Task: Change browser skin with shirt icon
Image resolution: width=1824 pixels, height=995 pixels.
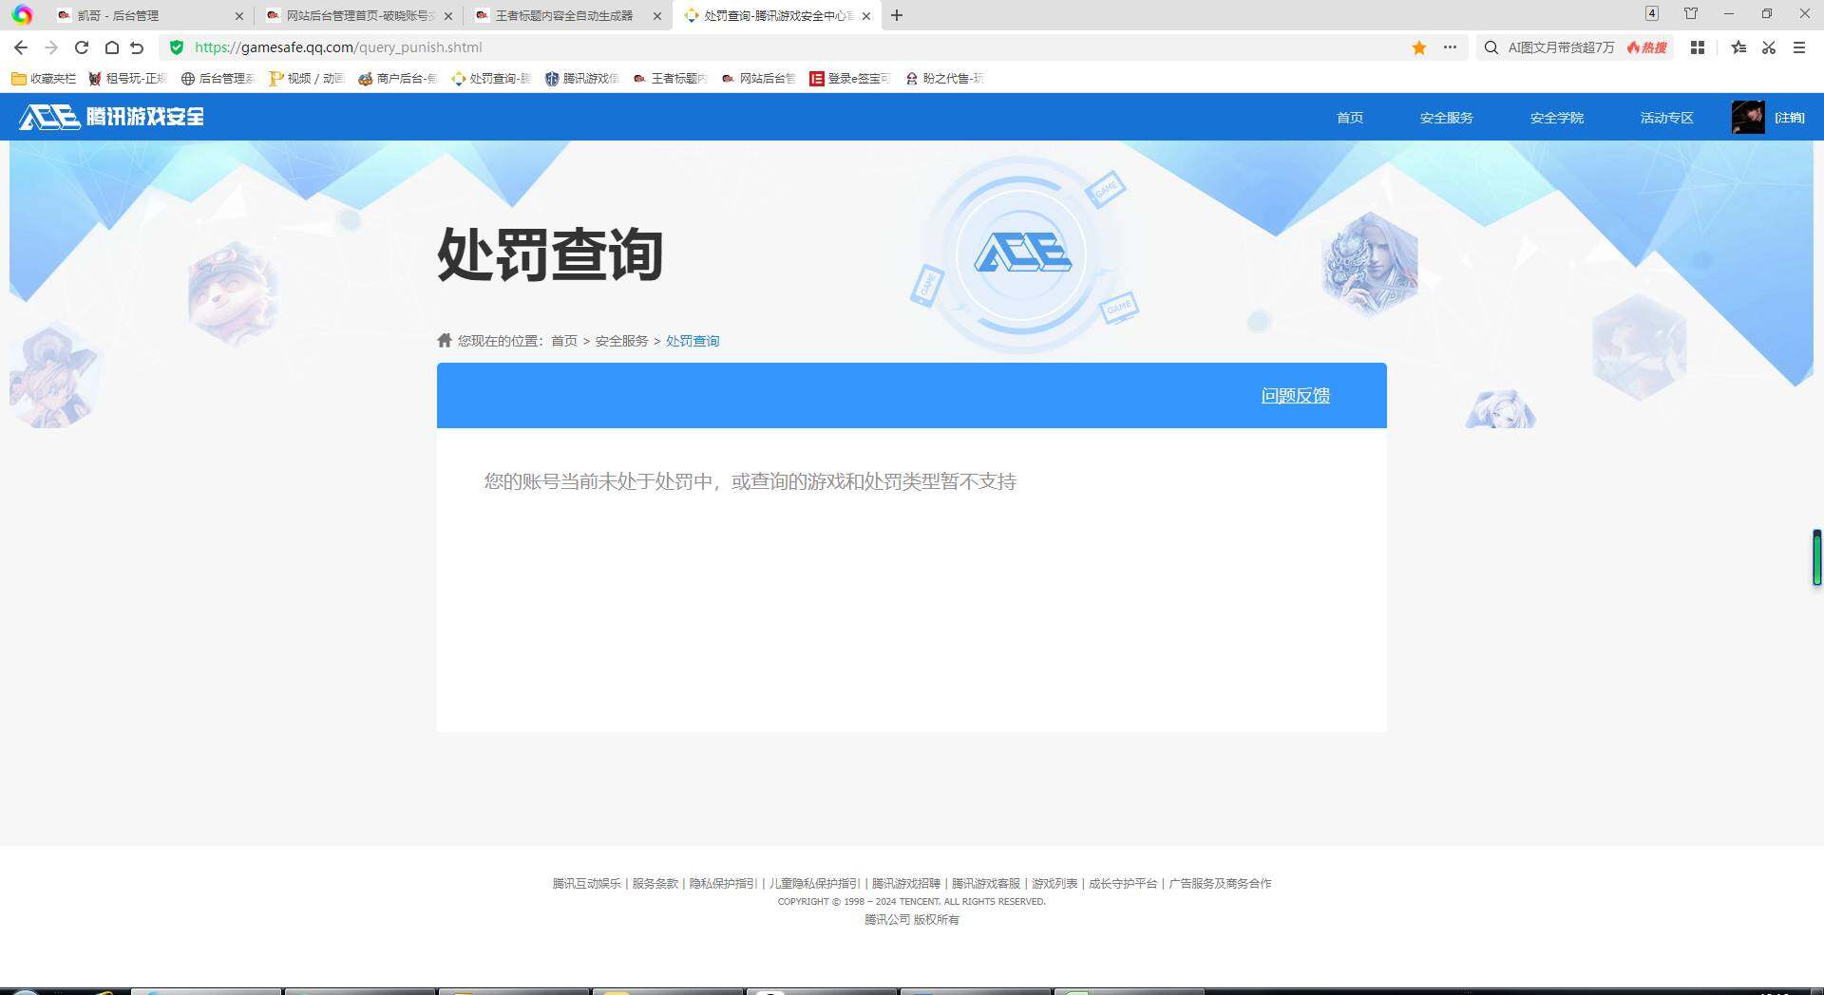Action: (x=1691, y=14)
